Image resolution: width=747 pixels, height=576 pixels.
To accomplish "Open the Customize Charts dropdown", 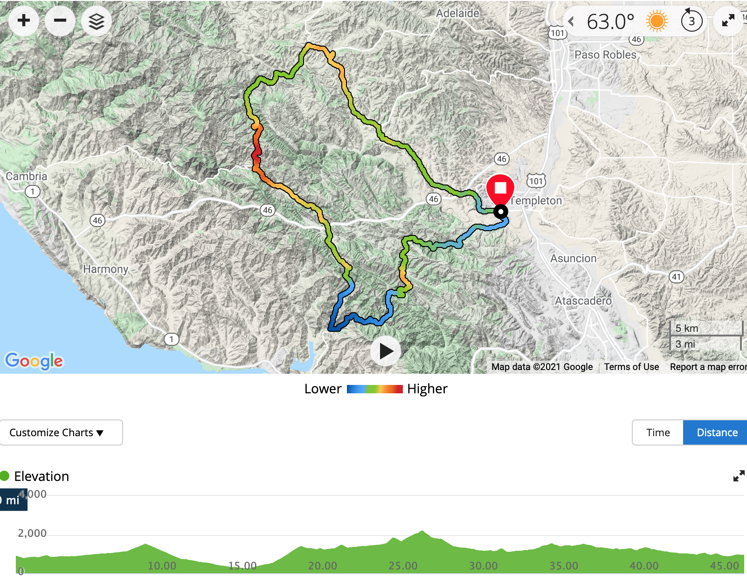I will coord(61,432).
